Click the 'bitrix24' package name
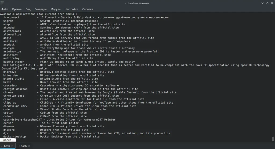Viewport: 275px width, 149px height. [x=10, y=72]
